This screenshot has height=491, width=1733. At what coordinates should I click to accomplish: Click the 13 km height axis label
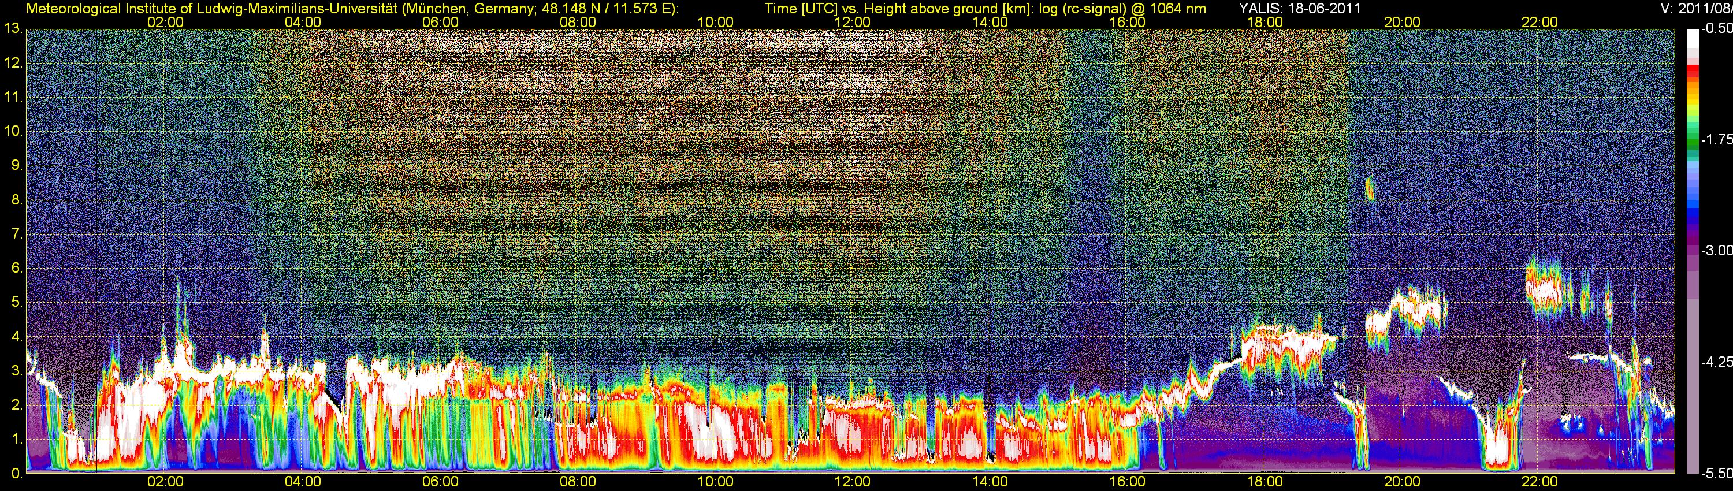tap(13, 29)
